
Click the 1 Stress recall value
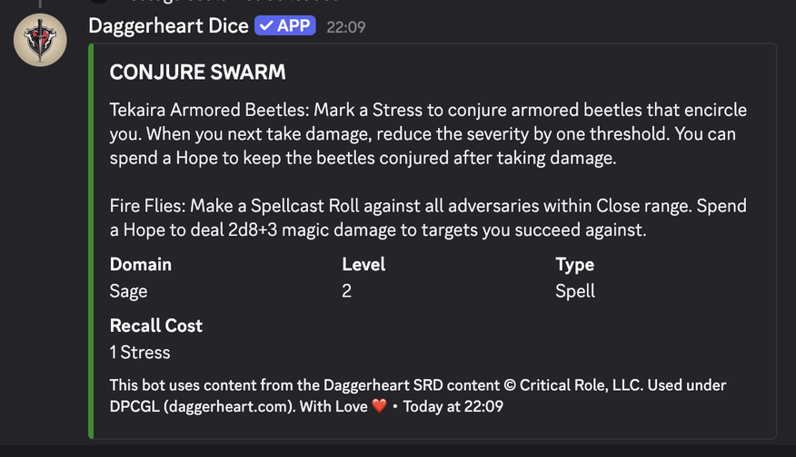140,352
